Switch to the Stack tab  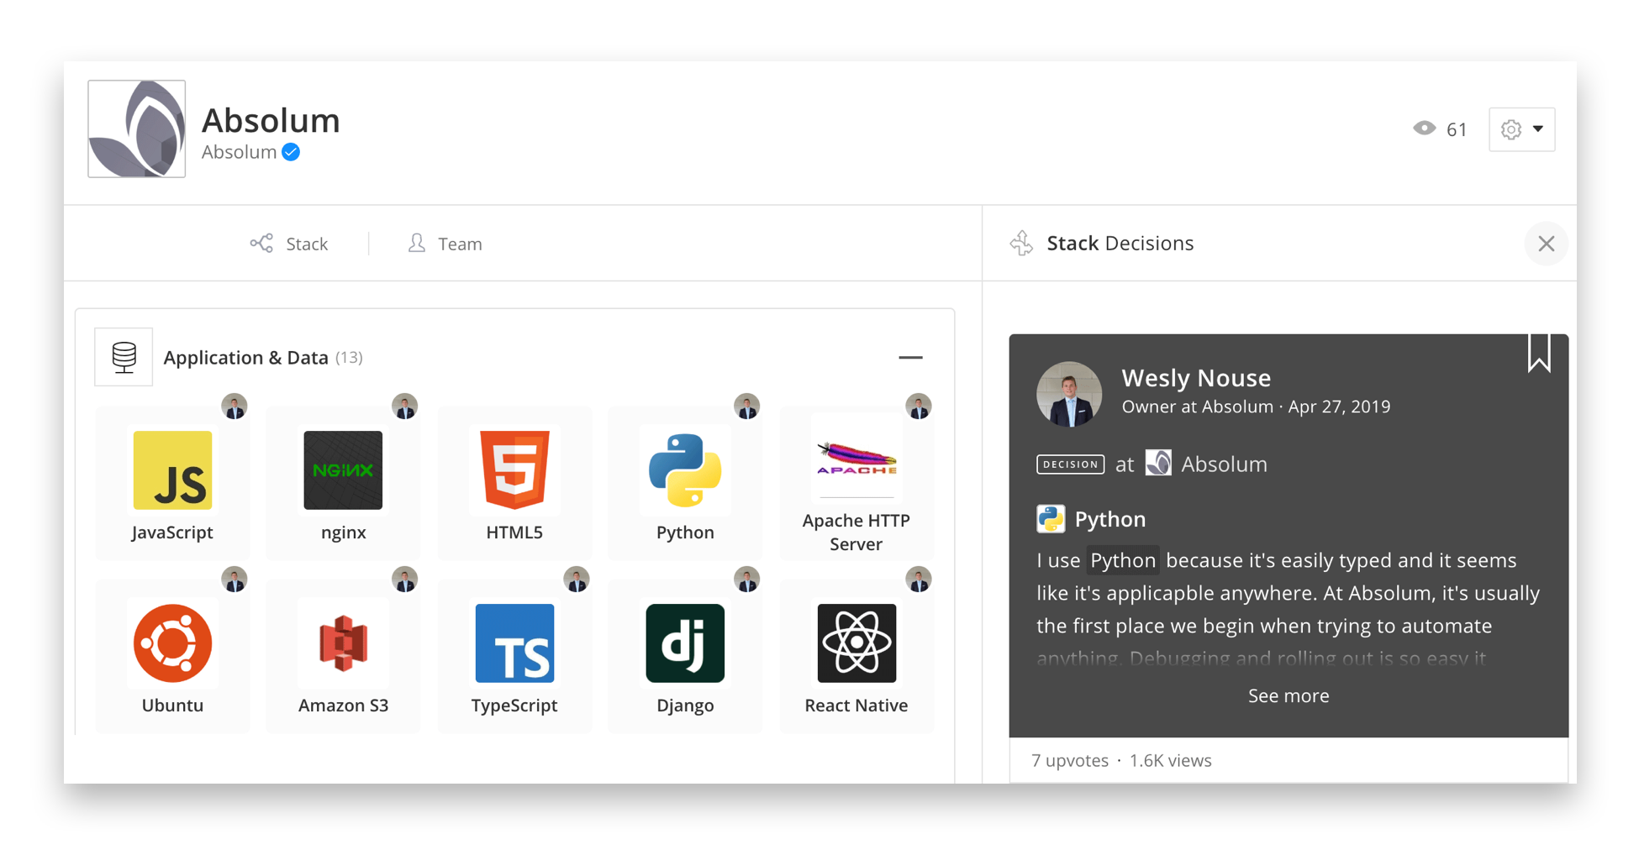tap(289, 244)
